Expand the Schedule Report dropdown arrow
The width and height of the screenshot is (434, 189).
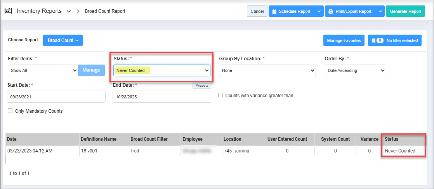(x=319, y=11)
